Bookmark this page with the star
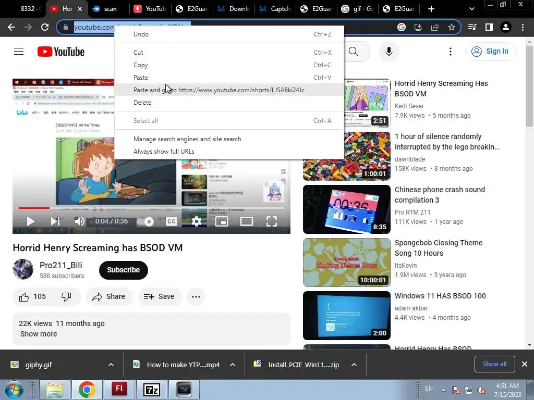 coord(452,27)
